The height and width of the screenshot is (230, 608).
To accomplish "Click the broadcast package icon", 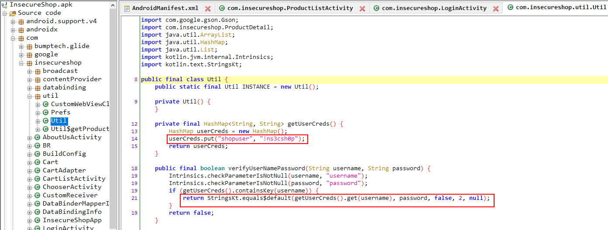I will 37,71.
